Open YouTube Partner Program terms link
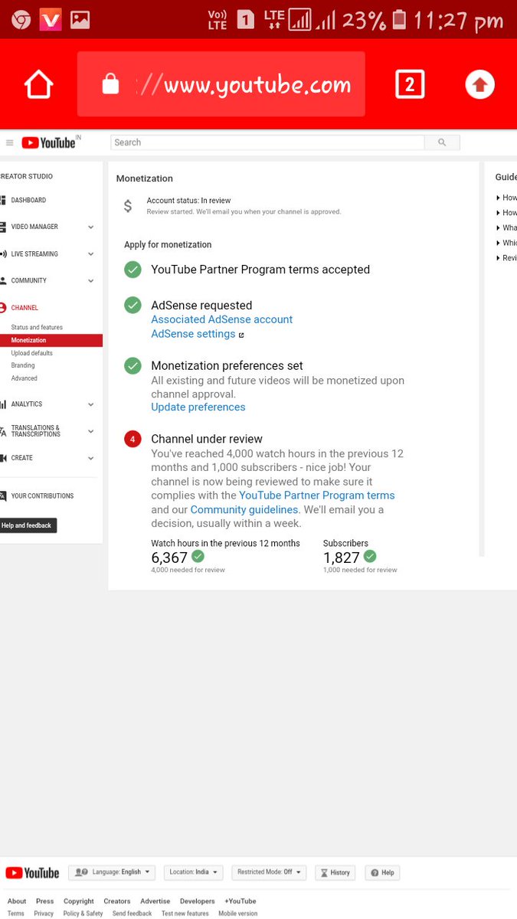 tap(317, 495)
